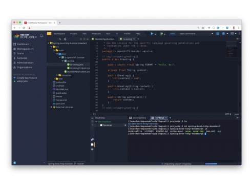
Task: Click the plus icon beside the Greeting editor tab
Action: tap(138, 39)
